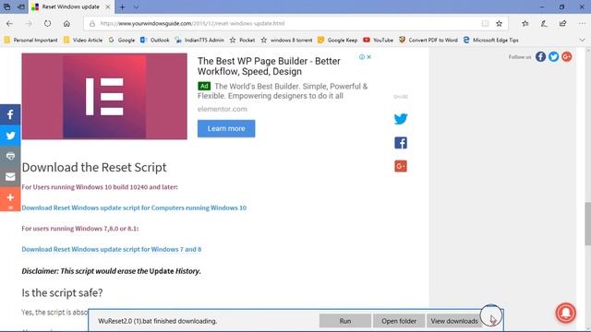Download reset script for Windows 10

[x=134, y=207]
